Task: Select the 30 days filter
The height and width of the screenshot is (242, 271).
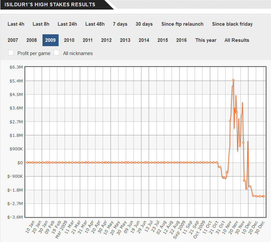Action: (144, 24)
